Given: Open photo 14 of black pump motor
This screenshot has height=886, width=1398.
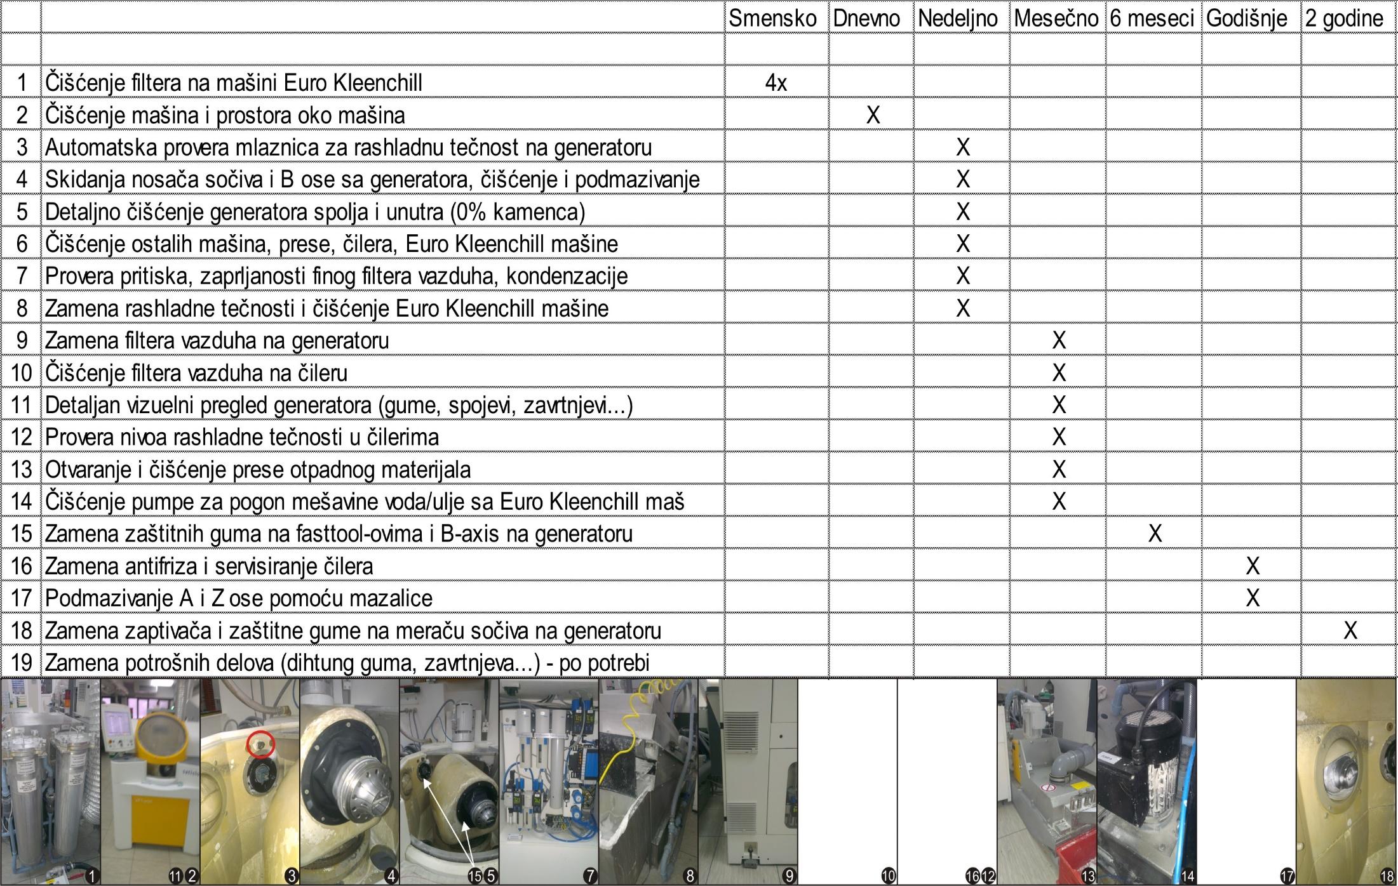Looking at the screenshot, I should (x=1147, y=781).
